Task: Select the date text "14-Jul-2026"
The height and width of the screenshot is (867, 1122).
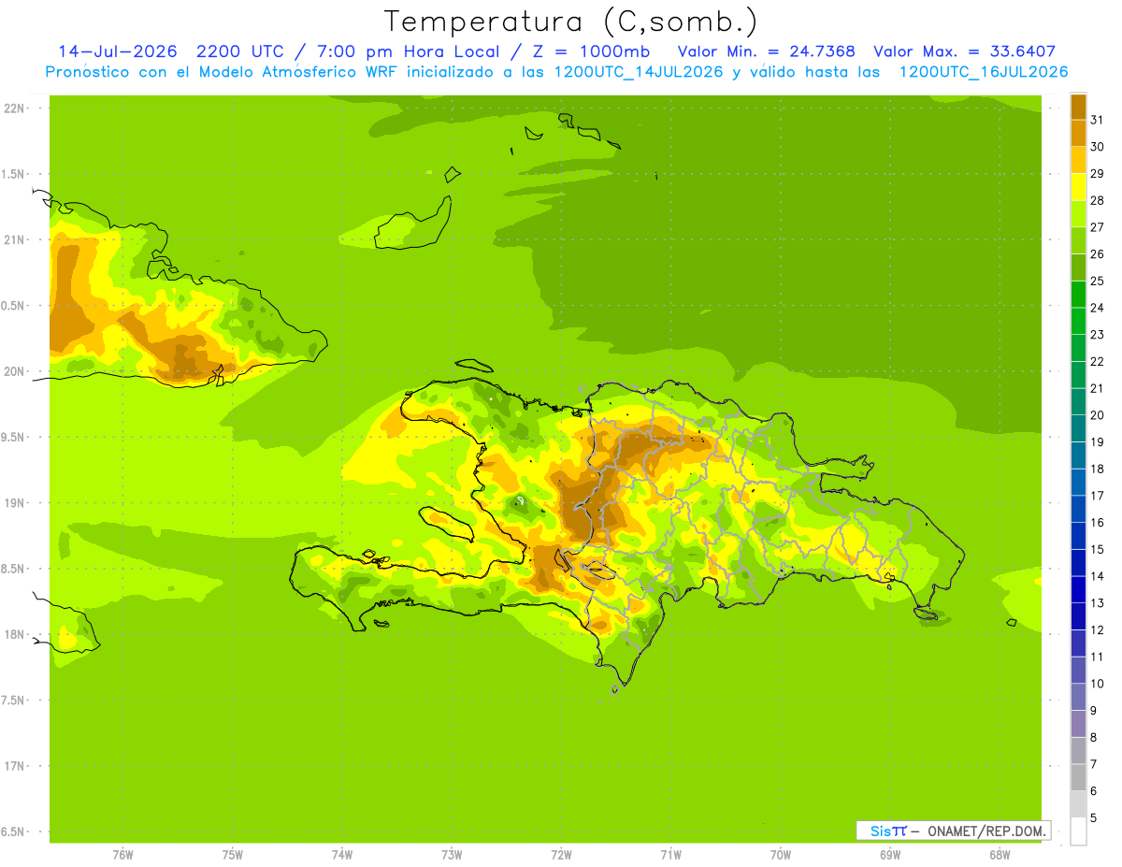Action: pyautogui.click(x=118, y=51)
